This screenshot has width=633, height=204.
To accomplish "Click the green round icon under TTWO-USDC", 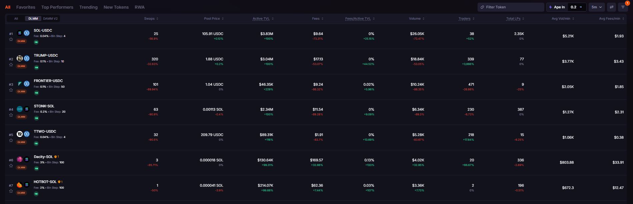I will [36, 143].
